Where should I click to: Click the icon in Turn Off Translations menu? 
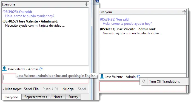143,81
